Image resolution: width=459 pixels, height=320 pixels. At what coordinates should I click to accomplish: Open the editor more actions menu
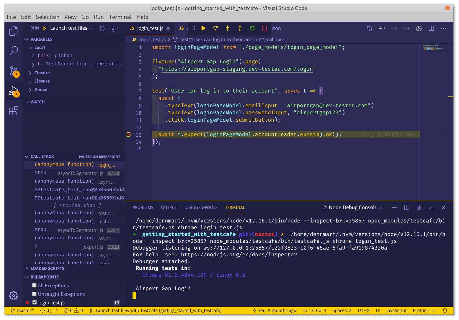[x=443, y=29]
